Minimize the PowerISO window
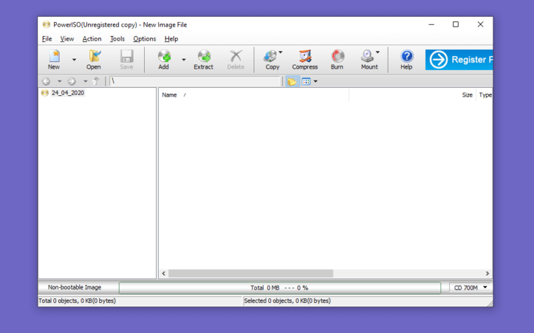The width and height of the screenshot is (534, 333). (431, 25)
